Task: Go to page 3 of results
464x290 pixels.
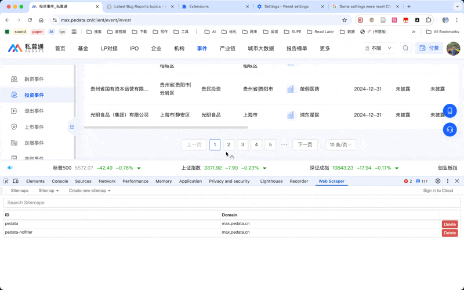Action: (242, 144)
